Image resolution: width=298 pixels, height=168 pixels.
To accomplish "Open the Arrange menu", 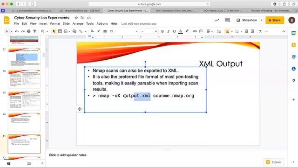I will (x=78, y=24).
